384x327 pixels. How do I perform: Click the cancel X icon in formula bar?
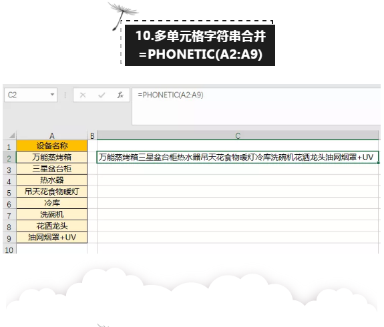click(83, 95)
